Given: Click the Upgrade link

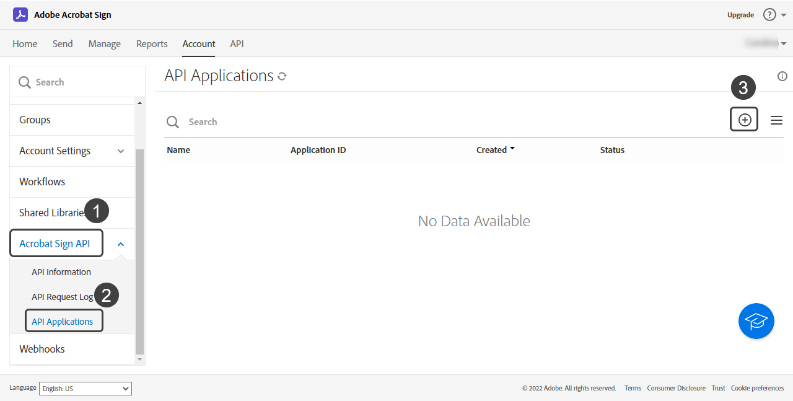Looking at the screenshot, I should point(740,15).
